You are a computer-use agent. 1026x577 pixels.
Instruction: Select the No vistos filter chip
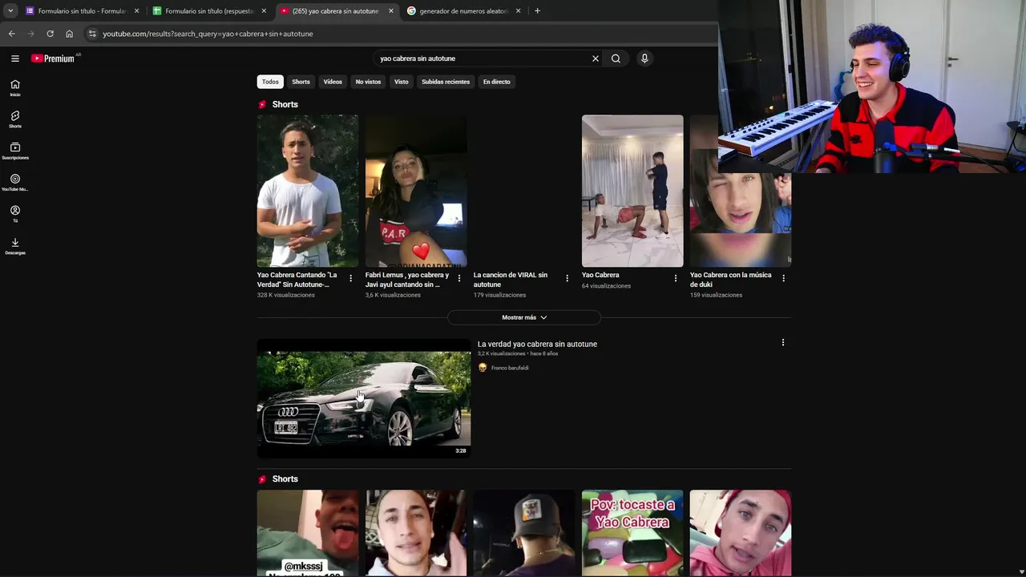368,82
